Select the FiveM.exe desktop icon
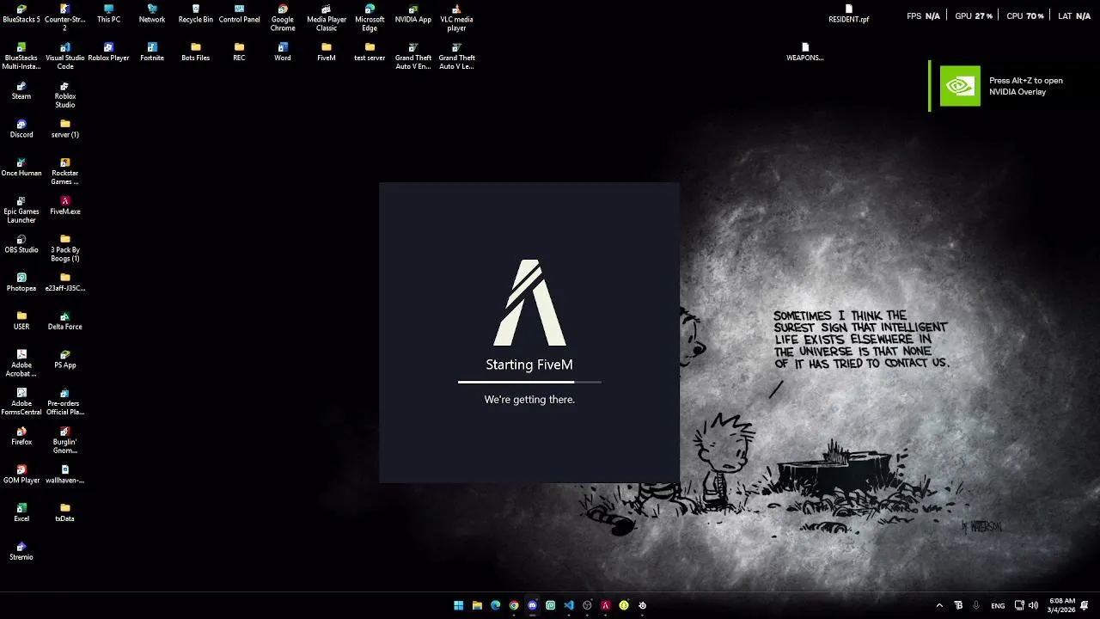Image resolution: width=1100 pixels, height=619 pixels. [x=64, y=206]
